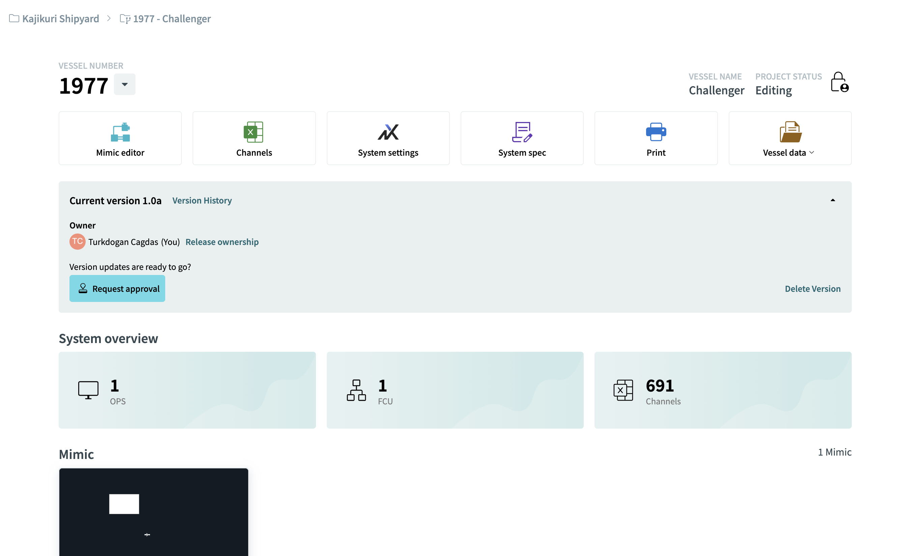
Task: Open the 691 Channels overview card
Action: (723, 390)
